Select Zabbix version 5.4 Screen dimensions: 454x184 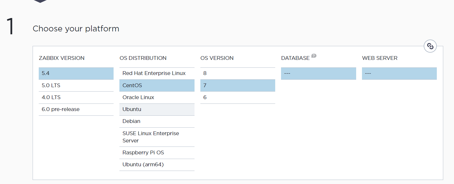pyautogui.click(x=76, y=74)
